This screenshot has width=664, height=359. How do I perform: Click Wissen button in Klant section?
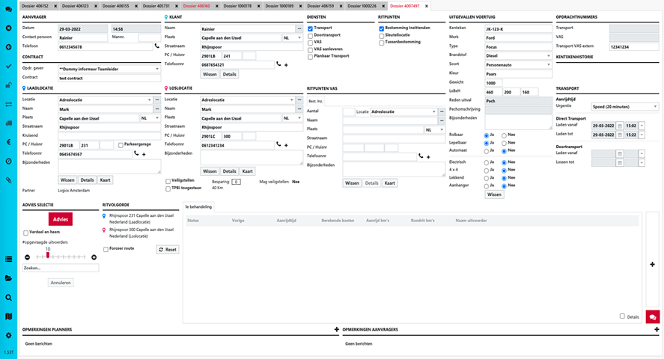[x=210, y=74]
